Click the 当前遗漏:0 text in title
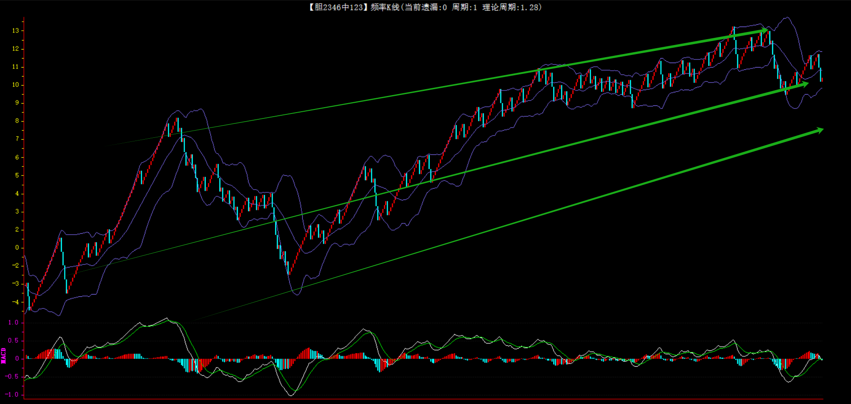 click(x=425, y=7)
